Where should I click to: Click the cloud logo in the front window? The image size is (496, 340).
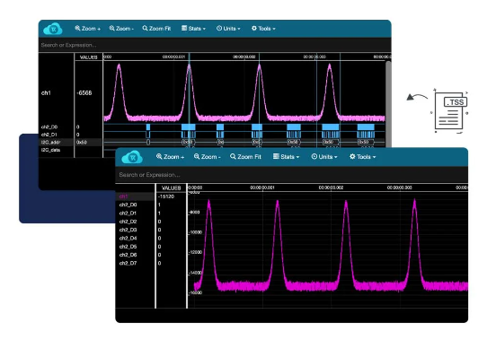[132, 157]
